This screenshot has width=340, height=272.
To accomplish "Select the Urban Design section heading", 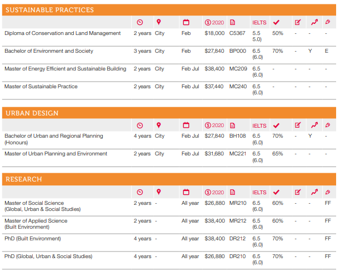I will click(x=32, y=113).
